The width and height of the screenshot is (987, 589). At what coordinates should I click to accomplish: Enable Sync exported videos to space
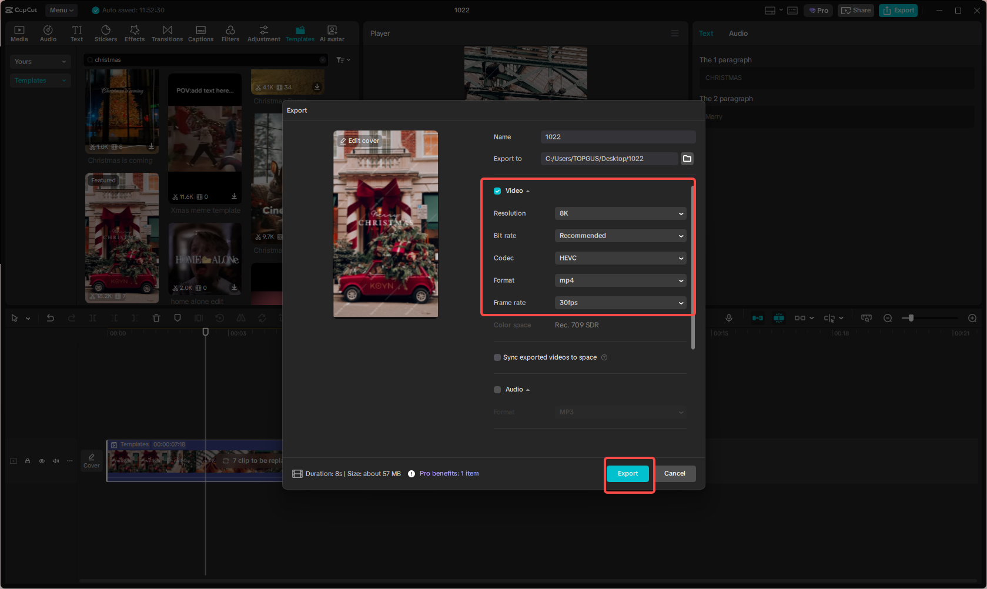click(x=497, y=357)
